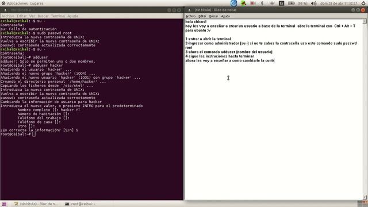The height and width of the screenshot is (207, 368).
Task: Open Ayuda menu in the terminal window
Action: pos(72,16)
